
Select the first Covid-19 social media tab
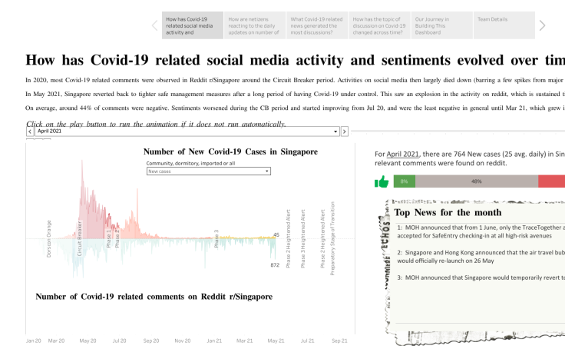click(x=193, y=25)
